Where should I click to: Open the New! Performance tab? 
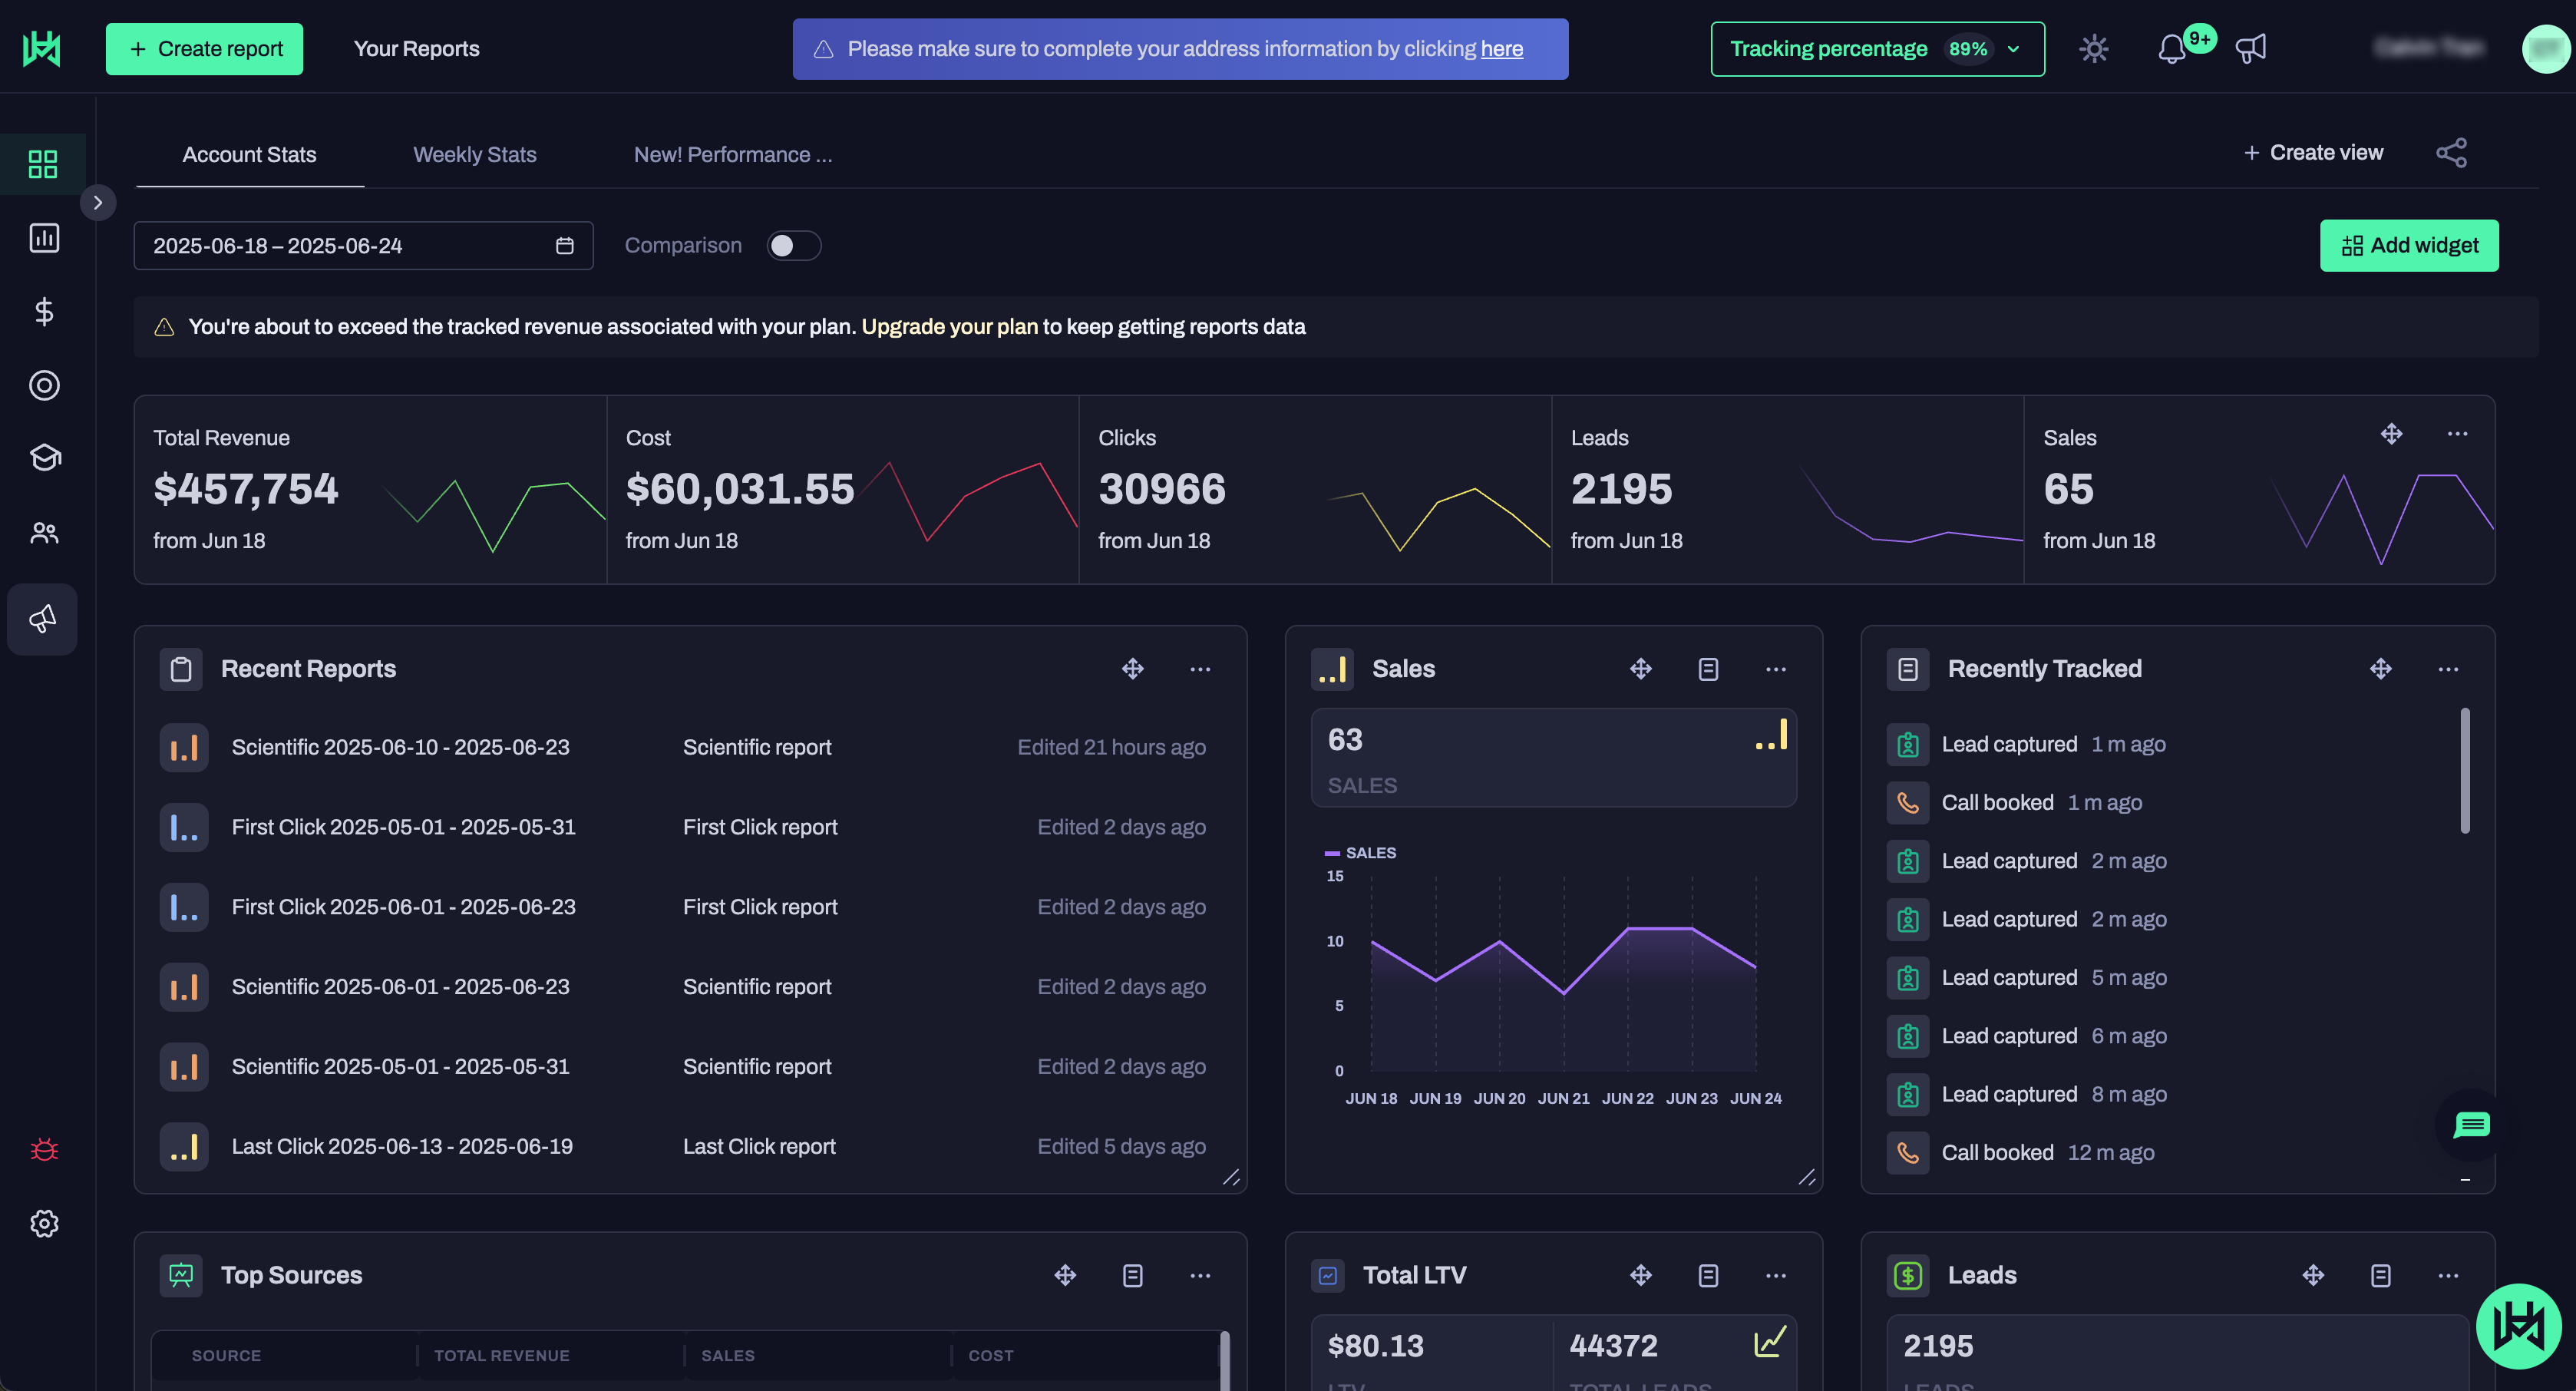point(732,155)
